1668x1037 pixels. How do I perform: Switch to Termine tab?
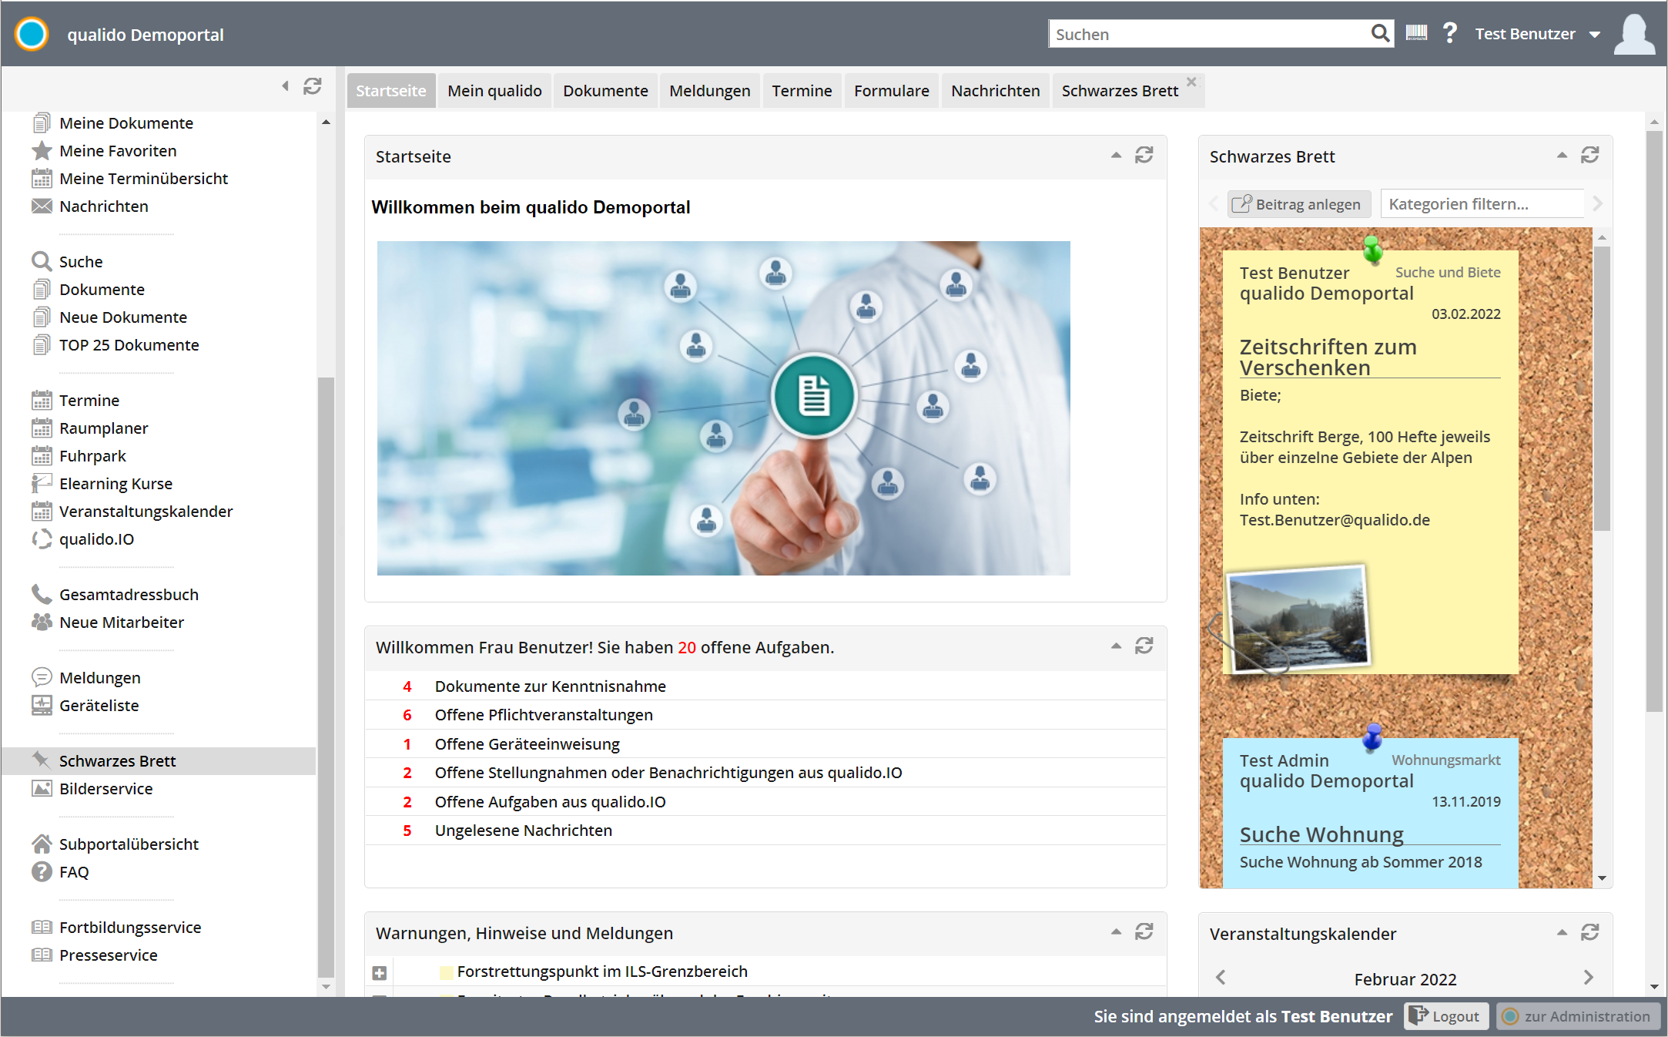pos(802,91)
